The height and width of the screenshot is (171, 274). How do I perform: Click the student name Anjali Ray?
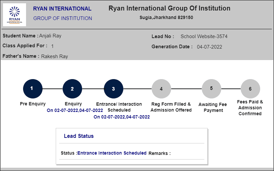click(x=50, y=36)
